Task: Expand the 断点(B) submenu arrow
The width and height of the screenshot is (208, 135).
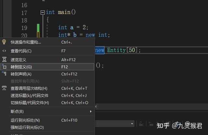Action: pyautogui.click(x=91, y=112)
